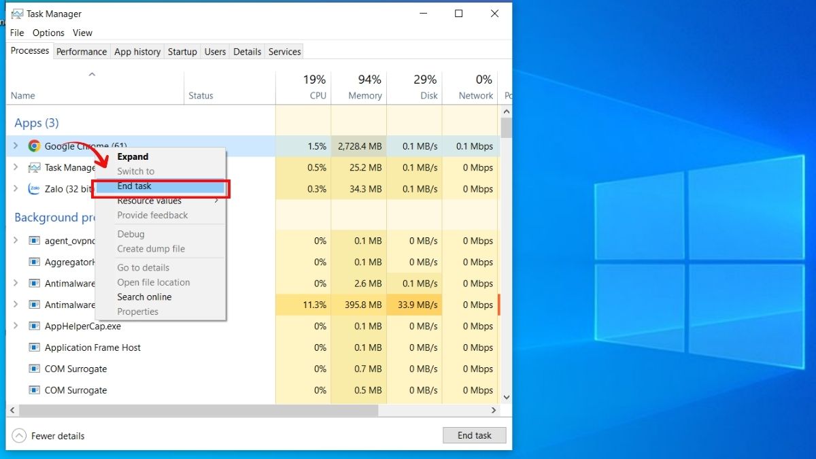The image size is (816, 459).
Task: Maximize the Task Manager window
Action: tap(459, 14)
